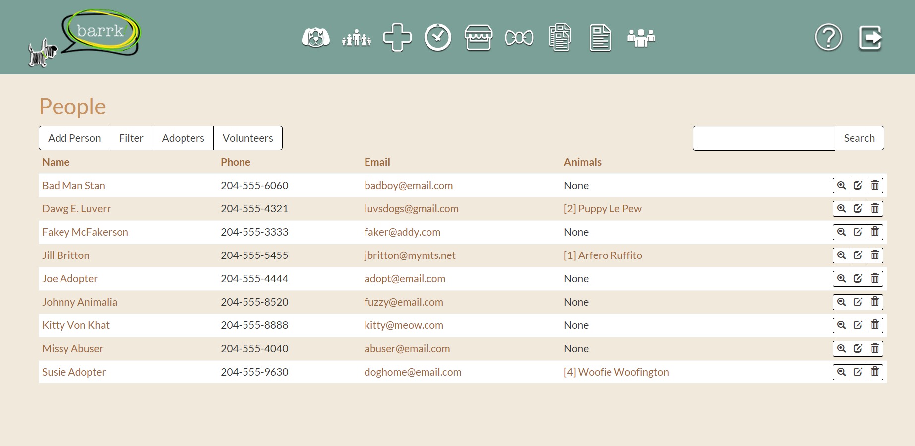Click email luvsdogs@gmail.com
915x446 pixels.
[x=412, y=209]
